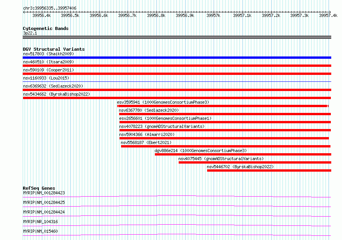Click the 39957.4k ruler tick label
This screenshot has width=342, height=240.
pyautogui.click(x=328, y=15)
